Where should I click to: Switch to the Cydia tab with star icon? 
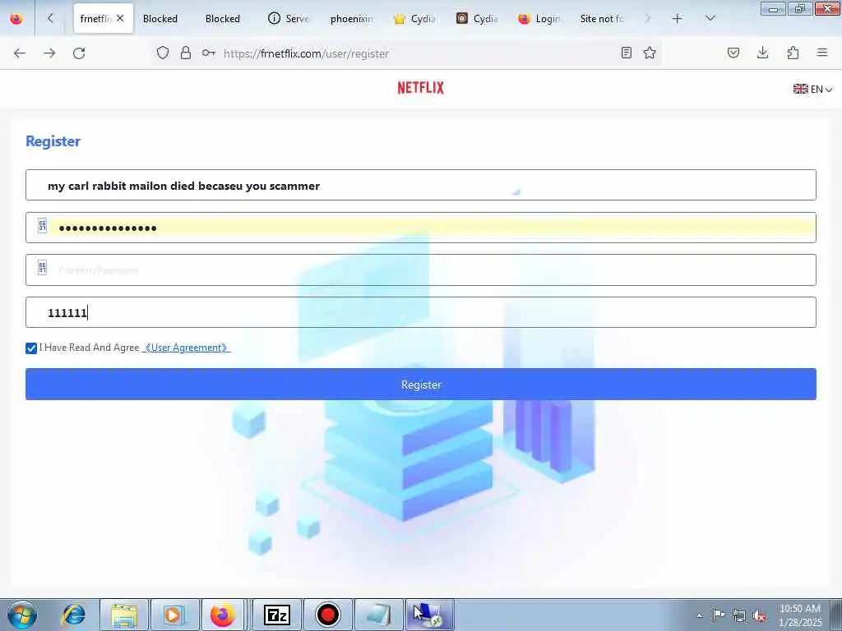pos(414,19)
